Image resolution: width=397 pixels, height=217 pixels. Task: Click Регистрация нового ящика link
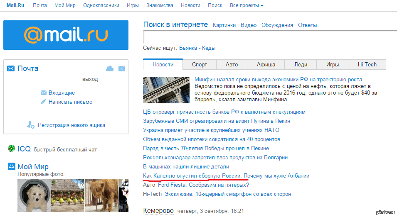(72, 125)
